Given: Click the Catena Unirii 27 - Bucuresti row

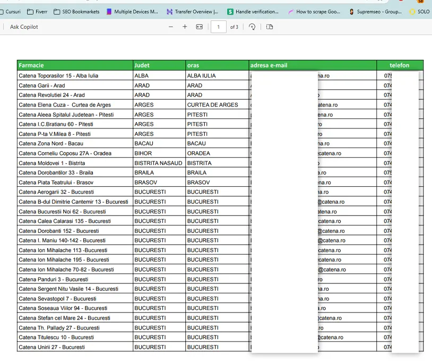Looking at the screenshot, I should pos(51,347).
